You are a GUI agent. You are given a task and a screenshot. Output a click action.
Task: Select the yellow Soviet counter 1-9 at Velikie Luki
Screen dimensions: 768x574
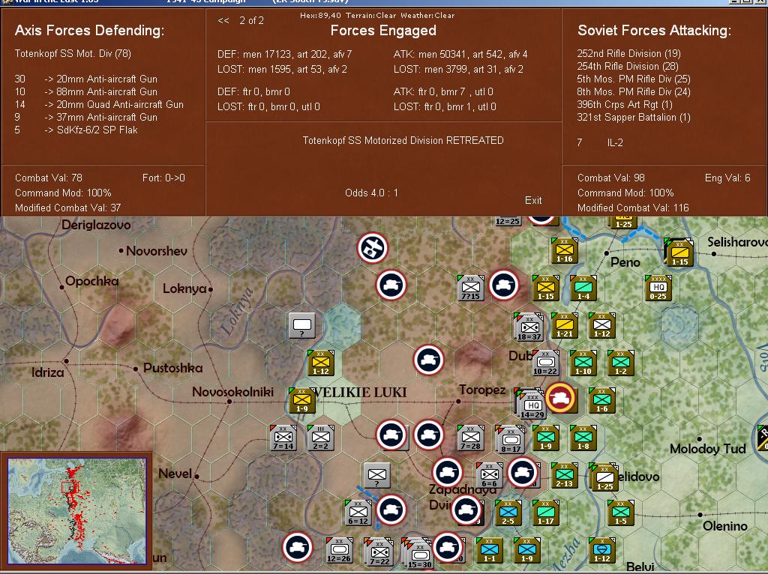click(301, 400)
